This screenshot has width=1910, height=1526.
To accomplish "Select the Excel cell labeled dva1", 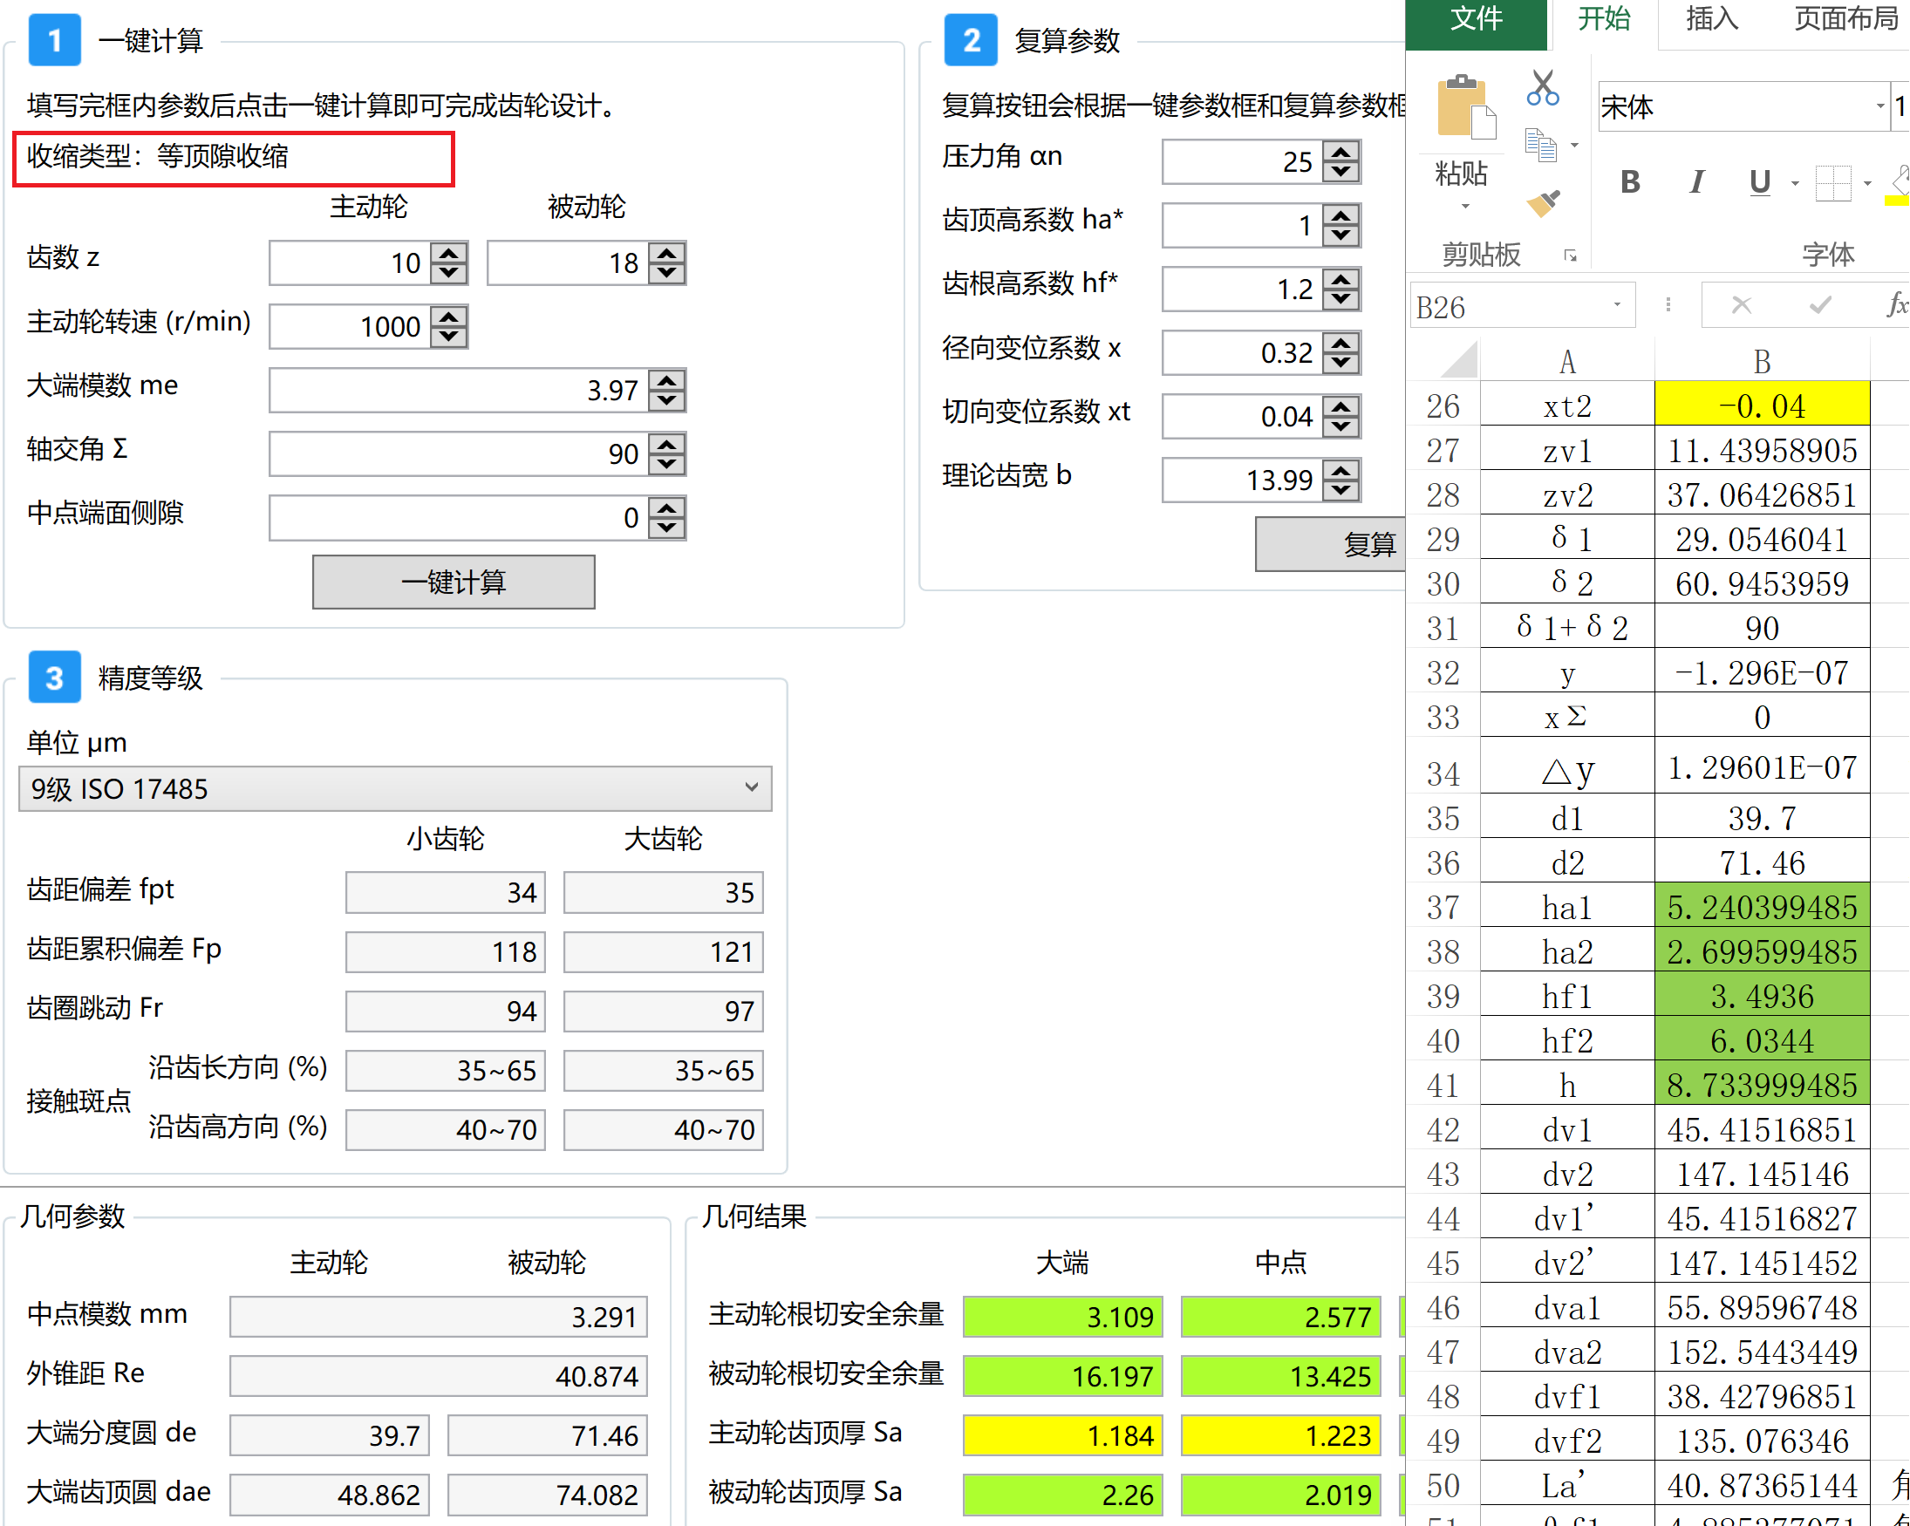I will (1567, 1307).
